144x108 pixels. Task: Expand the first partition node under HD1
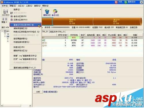point(5,34)
